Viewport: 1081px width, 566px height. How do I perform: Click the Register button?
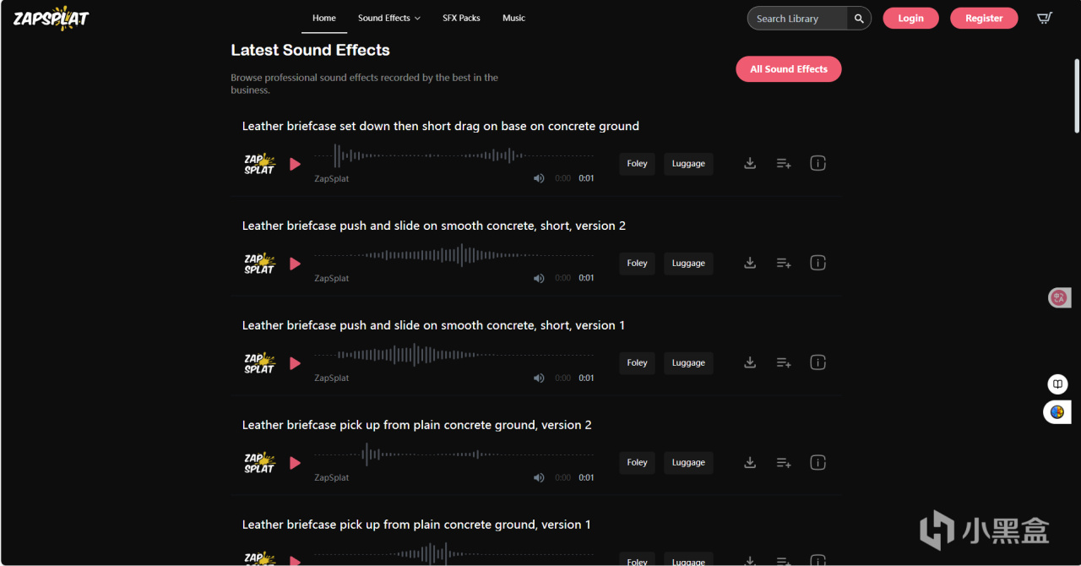(984, 18)
